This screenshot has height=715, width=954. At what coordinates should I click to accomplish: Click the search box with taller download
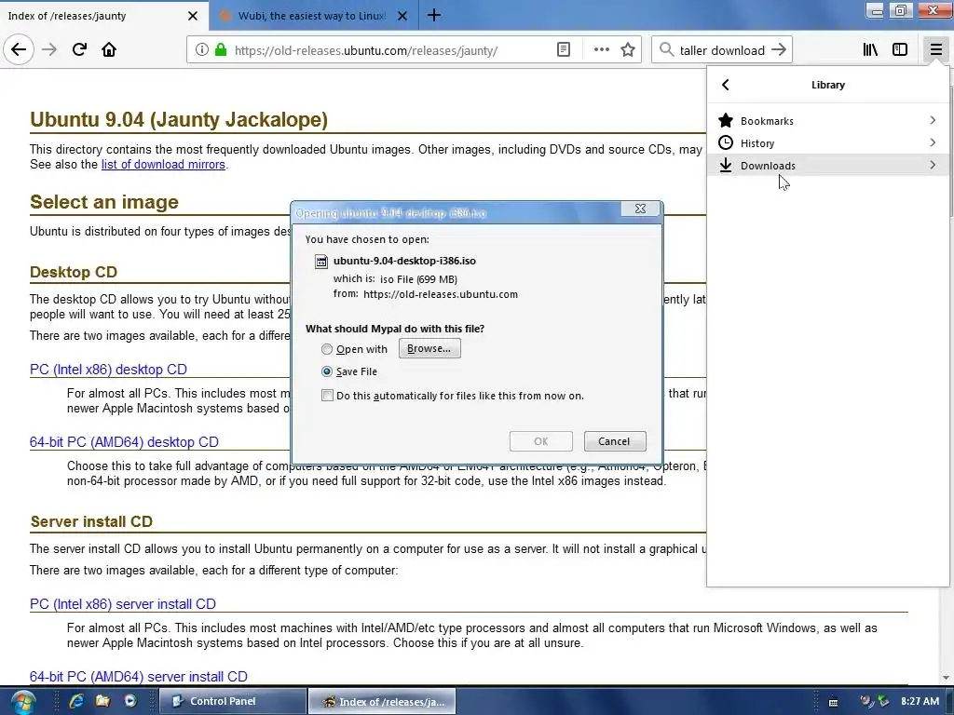coord(722,50)
